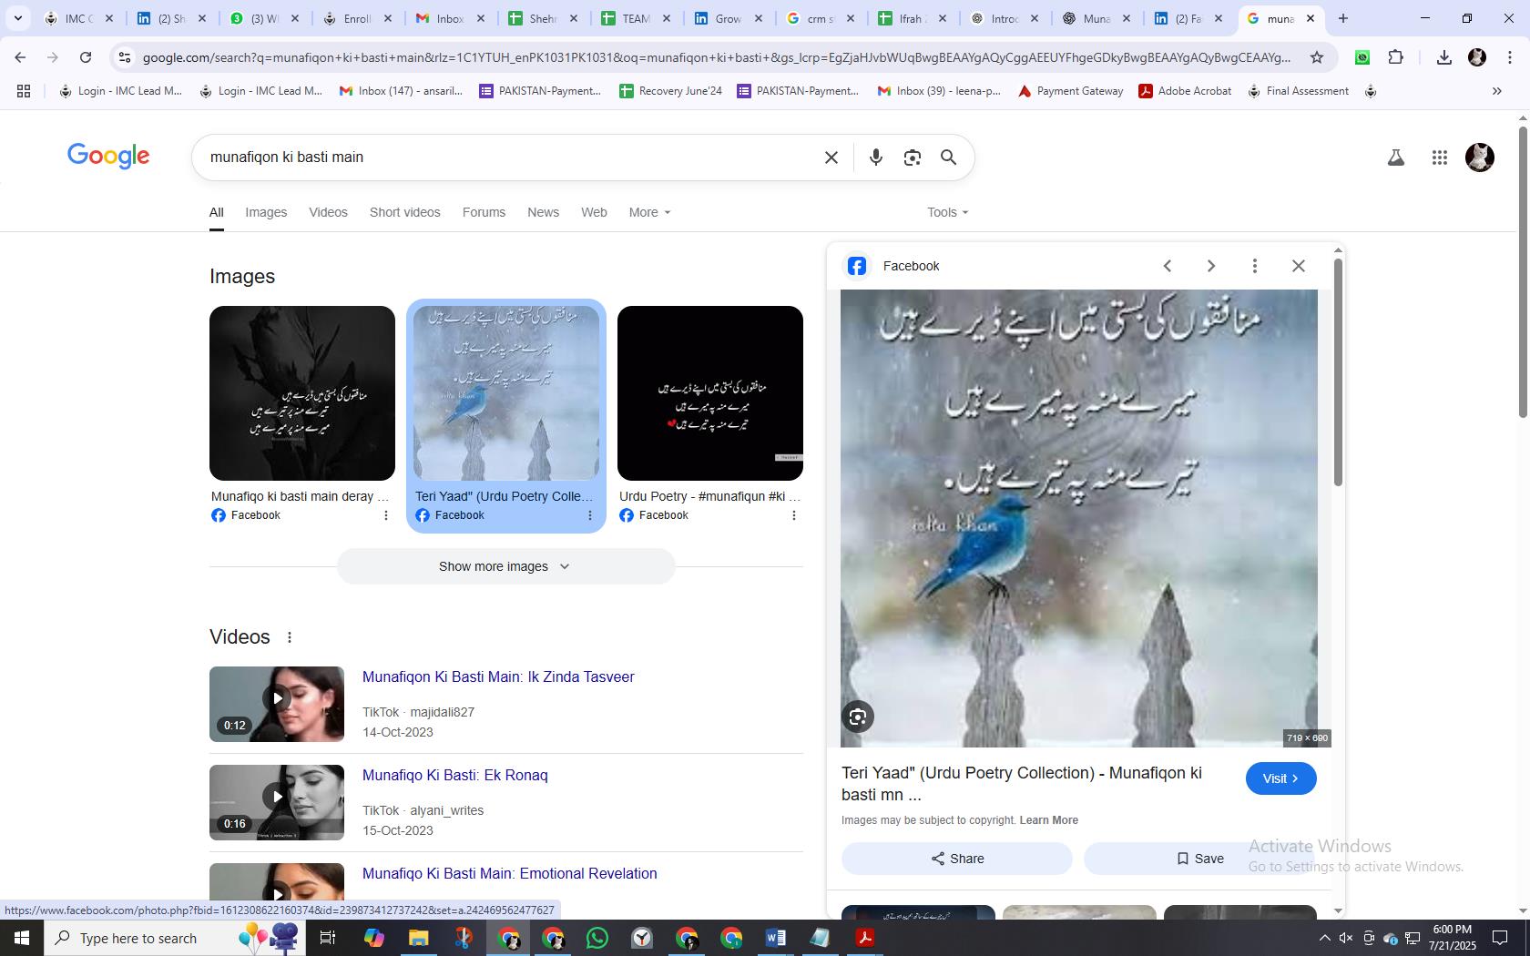Screen dimensions: 1530x956
Task: Open the Google account avatar
Action: 1480,158
